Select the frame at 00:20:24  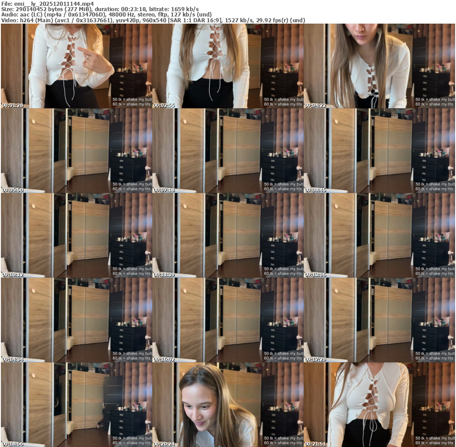[x=228, y=405]
